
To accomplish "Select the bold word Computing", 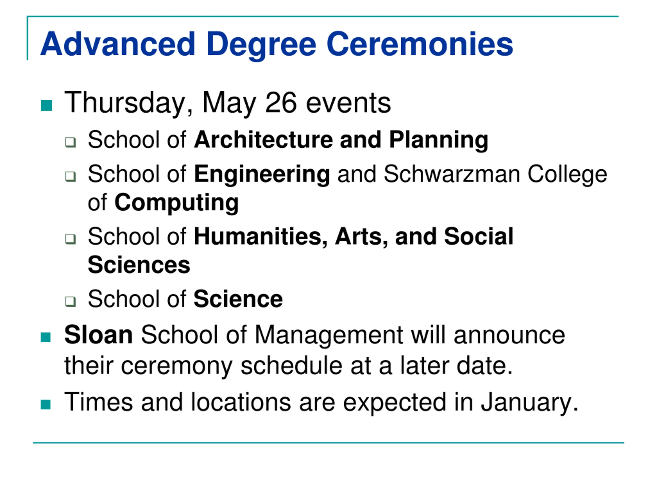I will pos(176,202).
